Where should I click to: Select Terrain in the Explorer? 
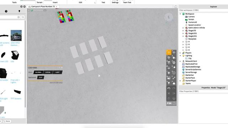pyautogui.click(x=191, y=20)
